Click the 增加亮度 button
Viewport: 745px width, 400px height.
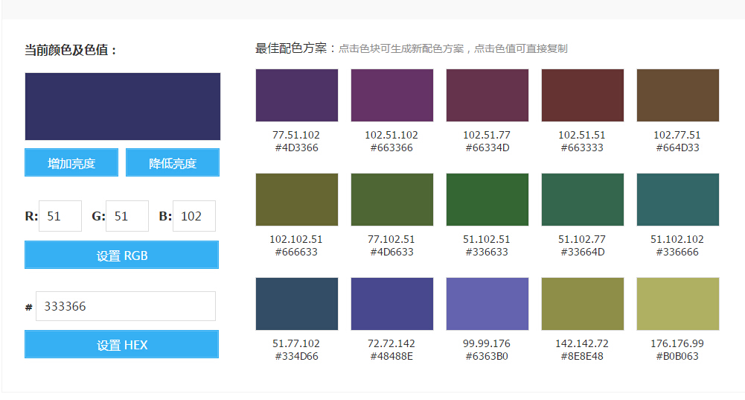71,163
